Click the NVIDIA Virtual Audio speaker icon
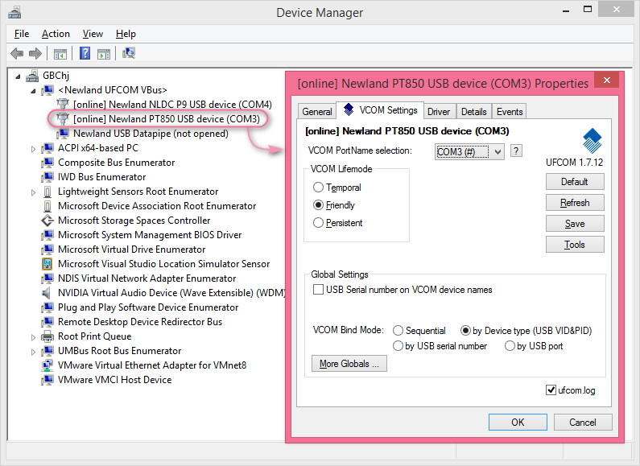The height and width of the screenshot is (466, 640). 47,293
